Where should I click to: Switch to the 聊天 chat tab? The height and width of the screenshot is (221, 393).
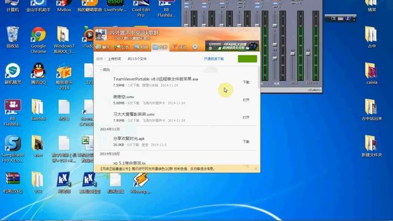coord(103,47)
